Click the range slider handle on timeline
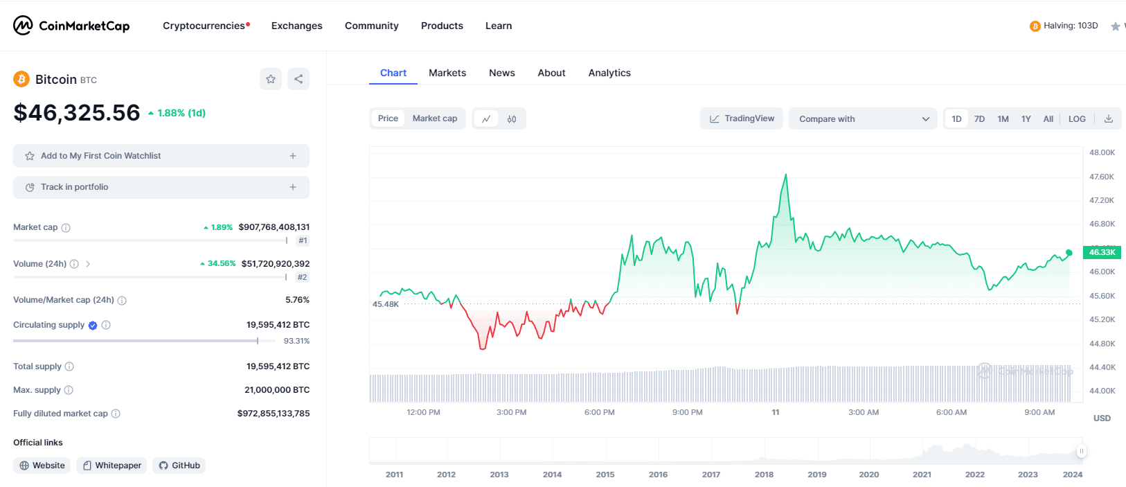The height and width of the screenshot is (487, 1126). pos(1080,451)
